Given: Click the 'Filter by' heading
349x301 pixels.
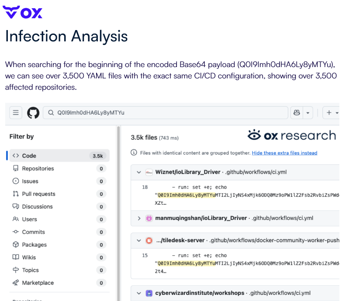Looking at the screenshot, I should click(21, 136).
